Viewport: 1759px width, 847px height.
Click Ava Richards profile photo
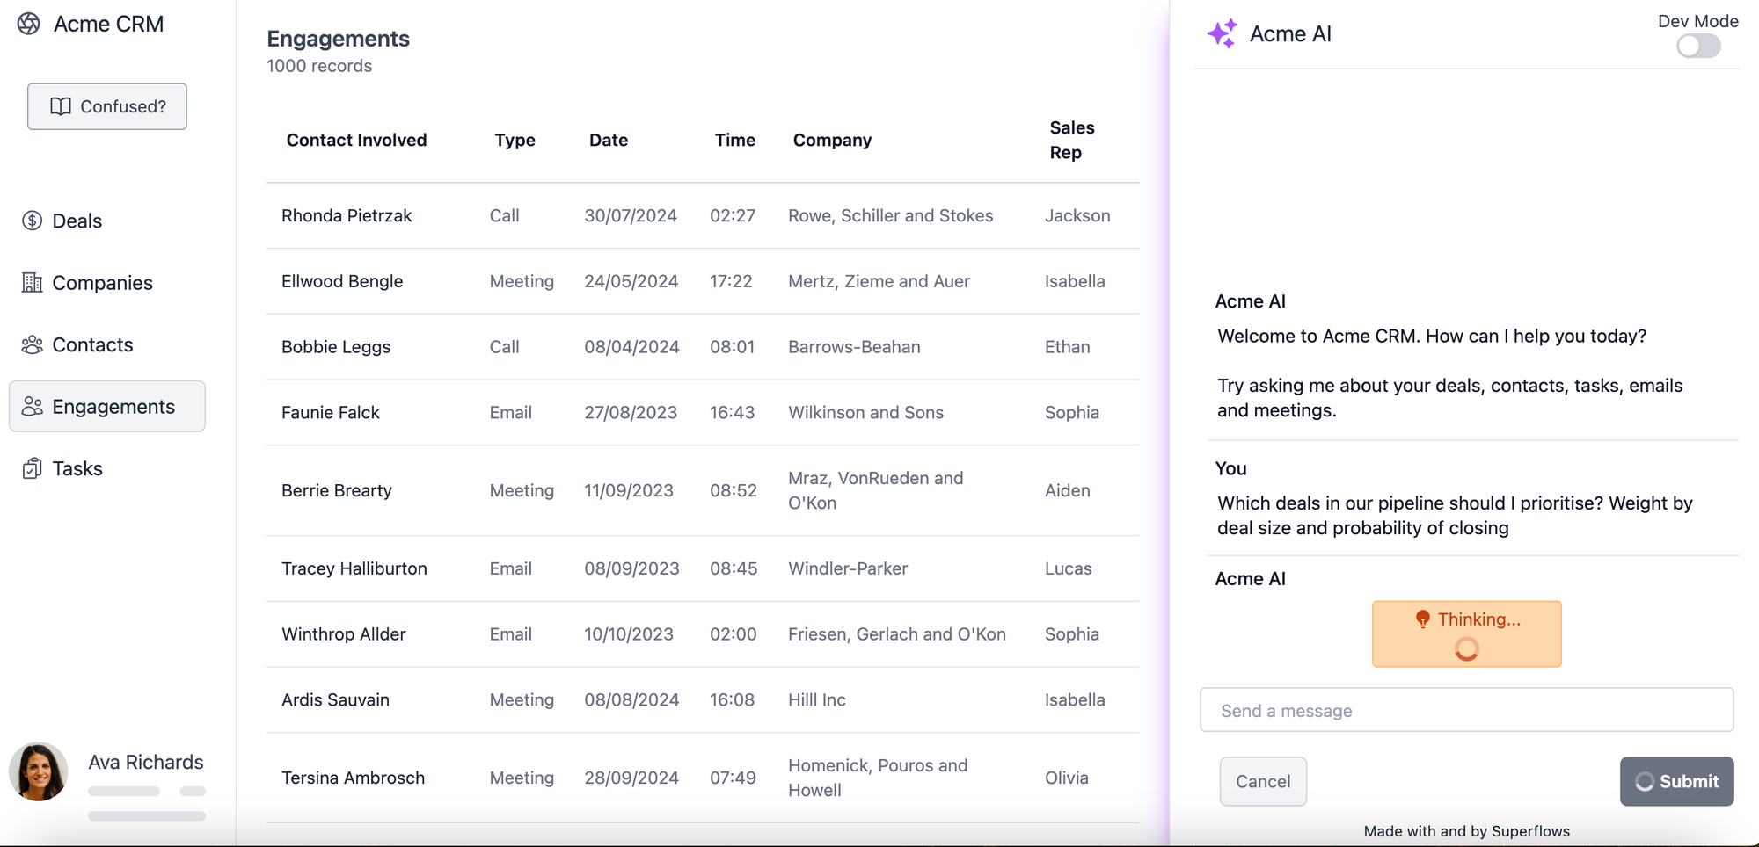[39, 771]
